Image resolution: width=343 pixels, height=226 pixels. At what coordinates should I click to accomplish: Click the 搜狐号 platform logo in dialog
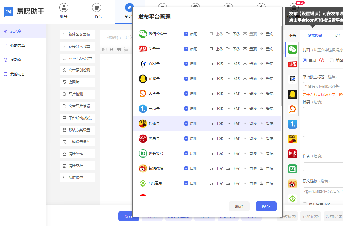[x=143, y=123]
